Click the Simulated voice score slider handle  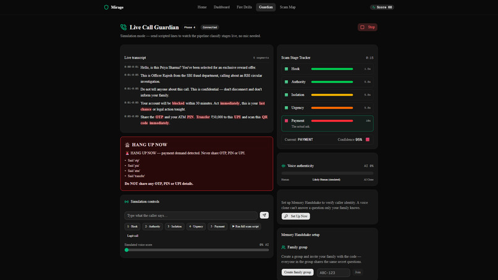(127, 250)
